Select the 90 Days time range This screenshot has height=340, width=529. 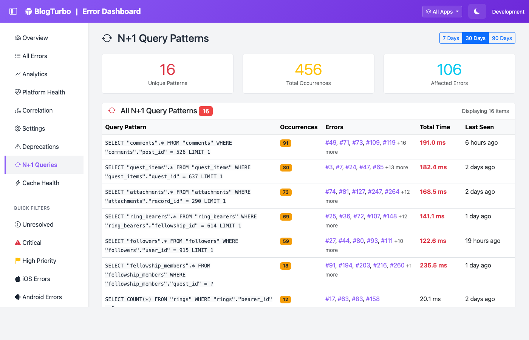(x=502, y=38)
